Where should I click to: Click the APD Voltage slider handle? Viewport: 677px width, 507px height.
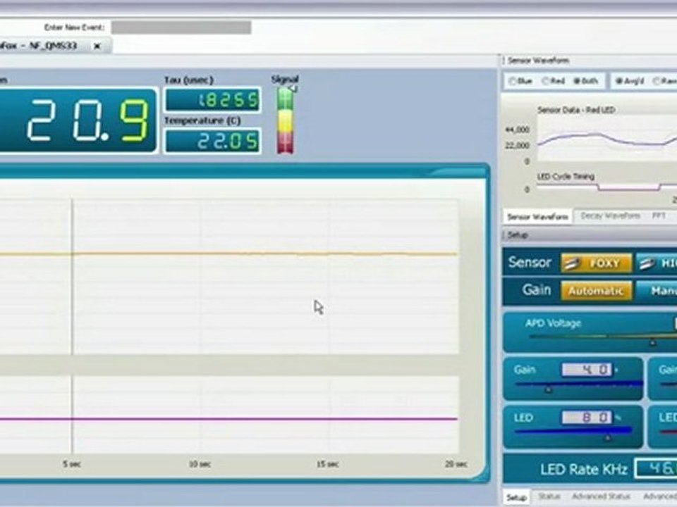653,343
